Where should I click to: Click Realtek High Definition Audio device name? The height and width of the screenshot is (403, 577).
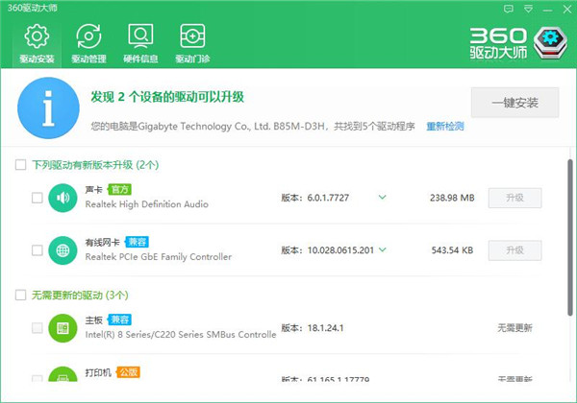pyautogui.click(x=147, y=204)
